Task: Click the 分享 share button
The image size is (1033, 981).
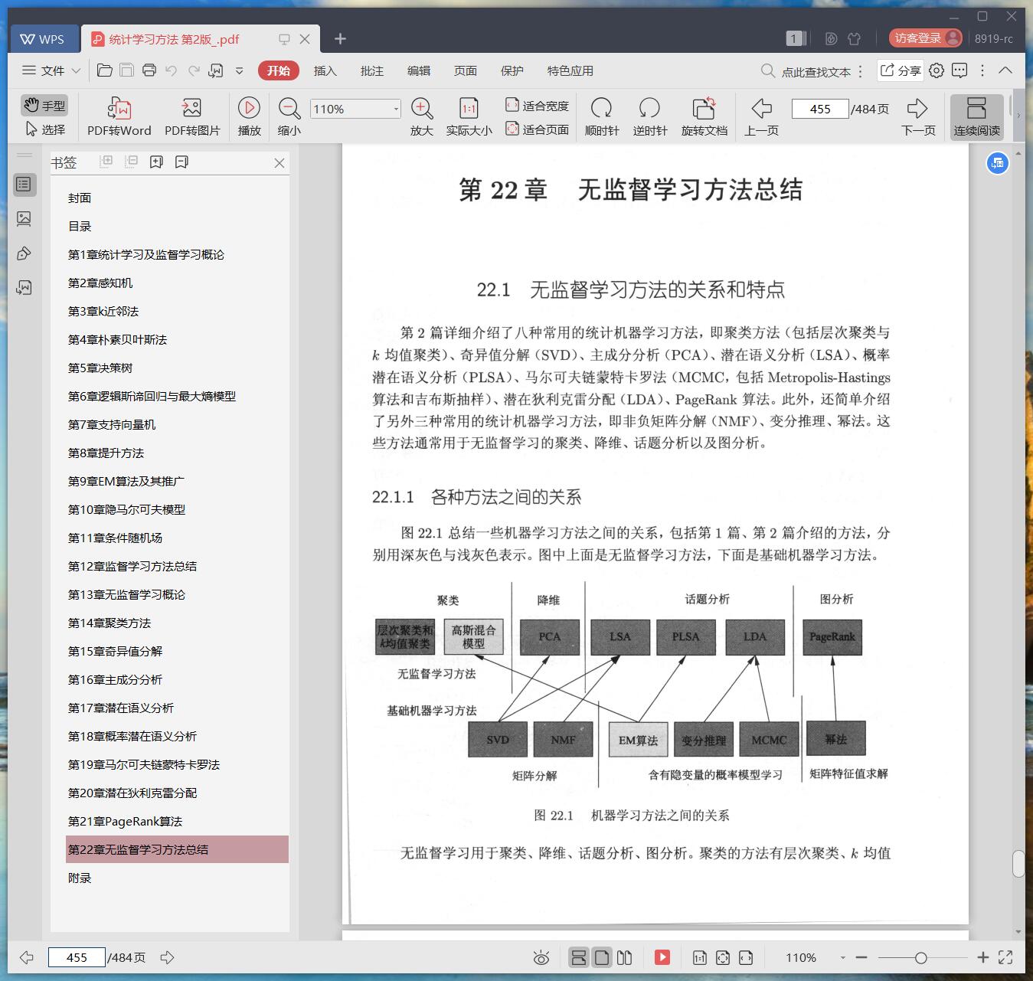Action: 901,70
